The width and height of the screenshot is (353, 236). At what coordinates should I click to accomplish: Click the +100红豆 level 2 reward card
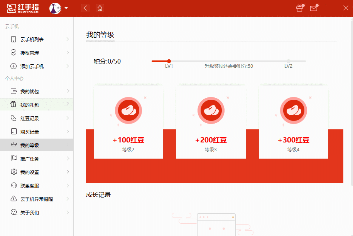click(128, 122)
